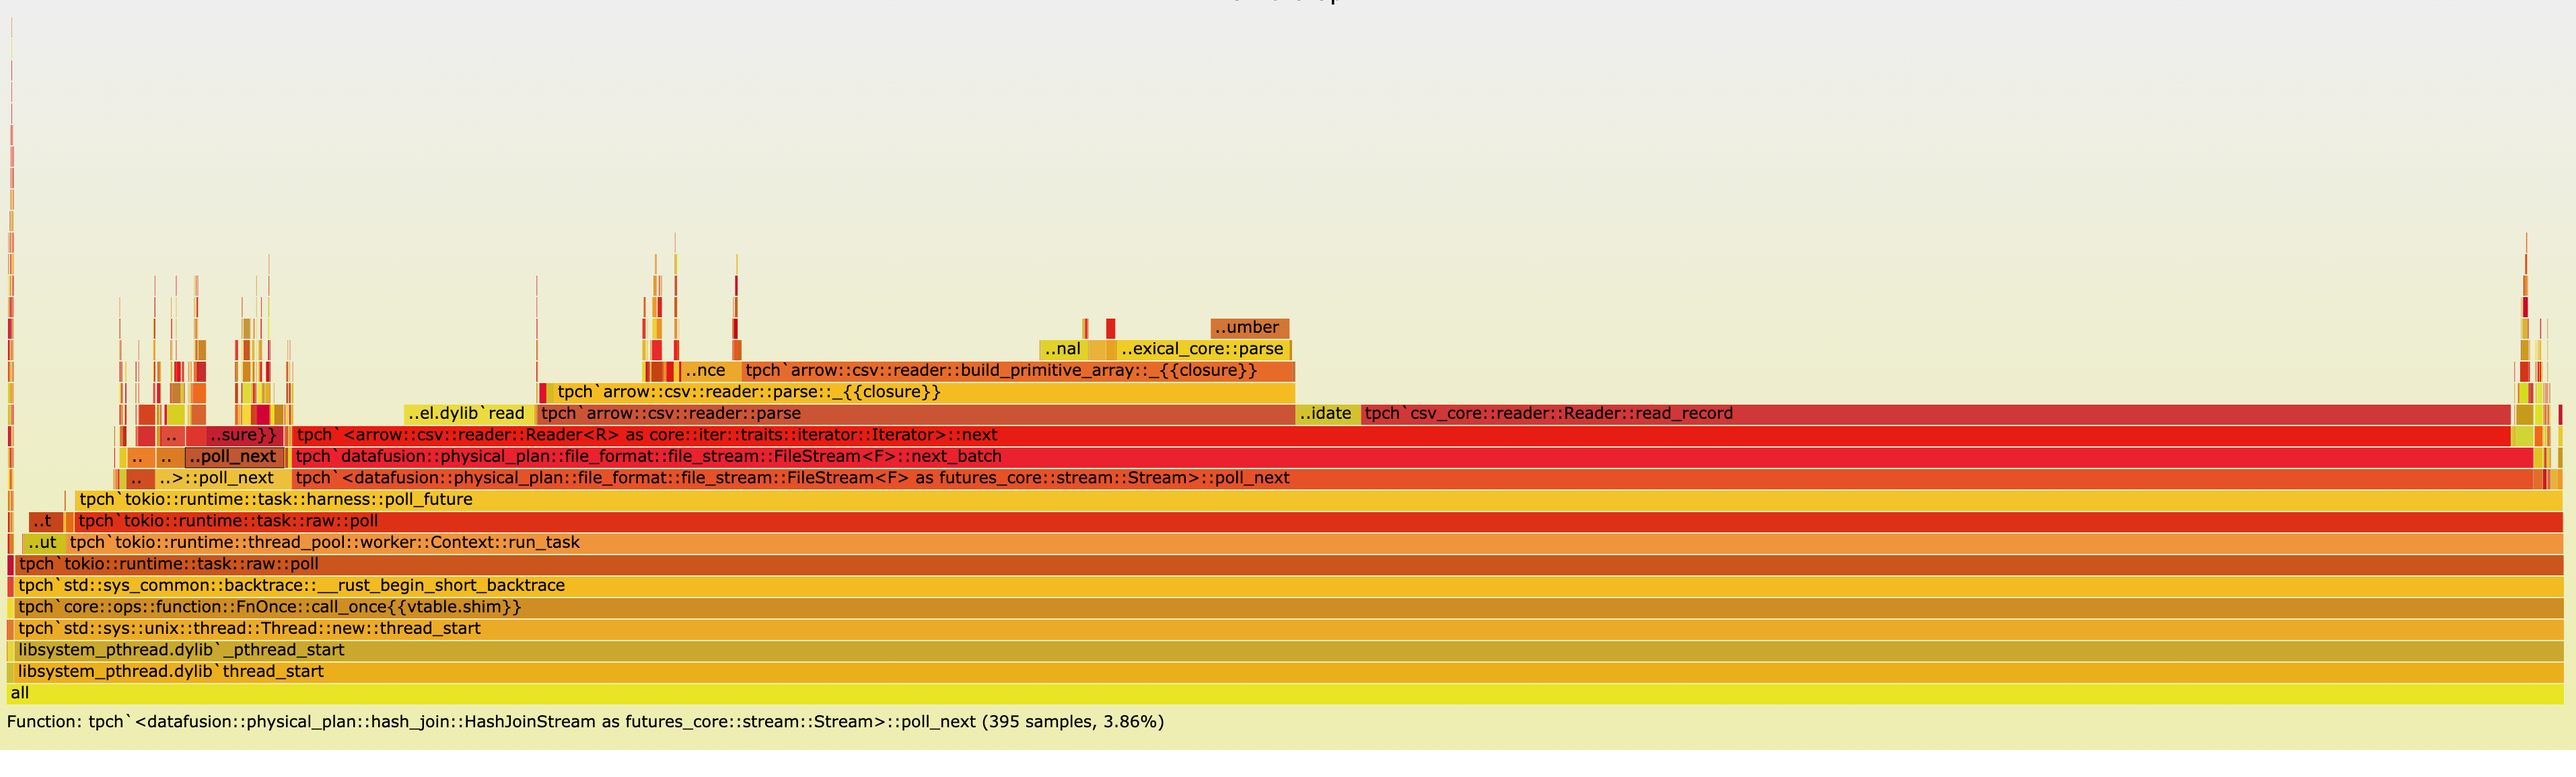Select FileStream<F>::next_batch frame
The width and height of the screenshot is (2576, 777).
click(x=1410, y=458)
